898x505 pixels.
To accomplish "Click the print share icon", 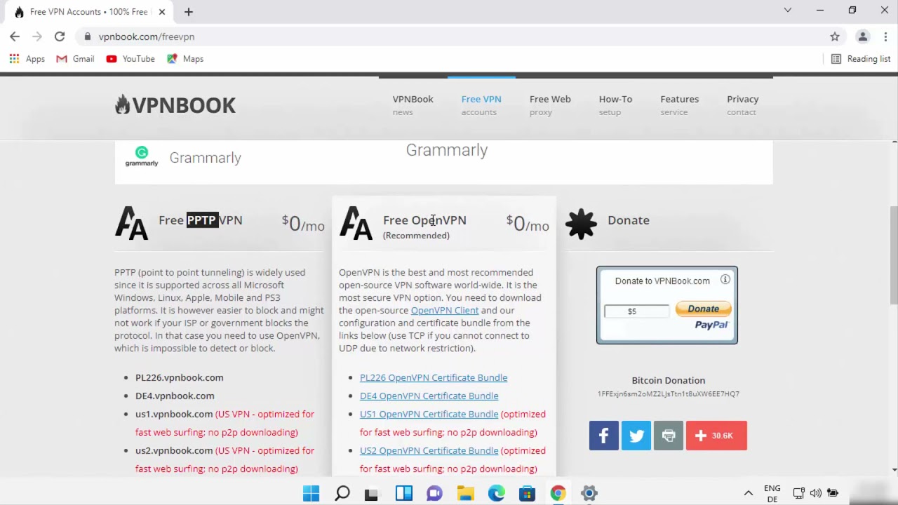I will 669,436.
